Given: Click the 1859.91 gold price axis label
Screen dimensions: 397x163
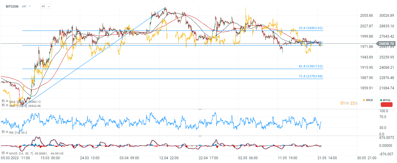Looking at the screenshot, I should (366, 88).
